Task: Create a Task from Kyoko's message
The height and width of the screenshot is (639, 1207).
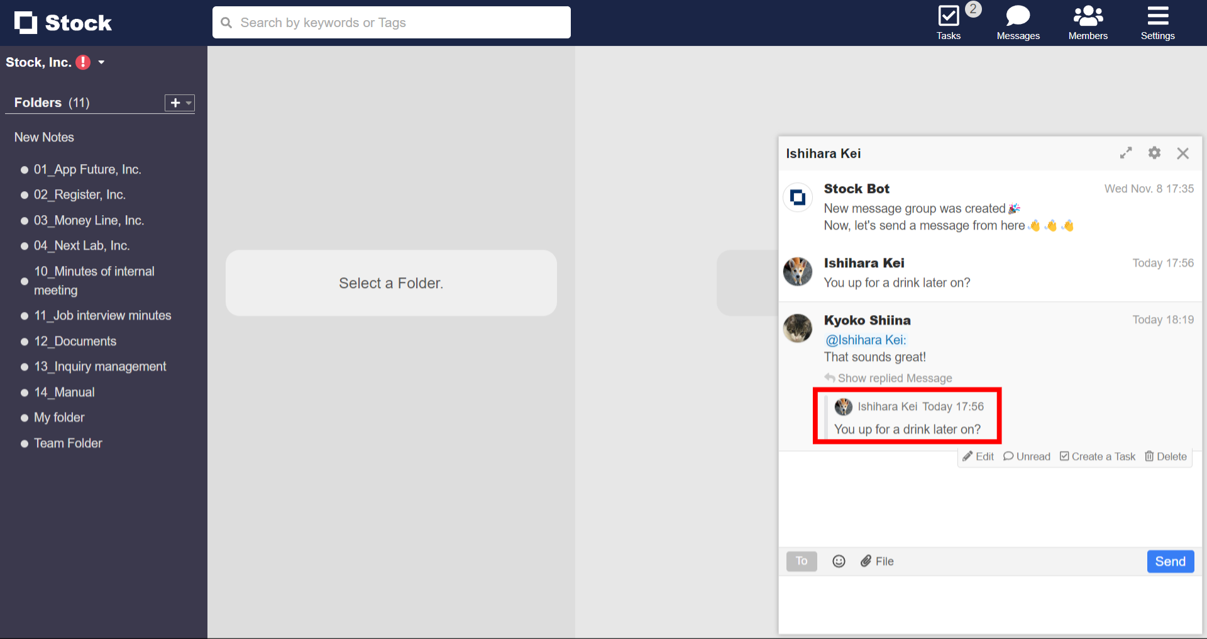Action: pyautogui.click(x=1098, y=456)
